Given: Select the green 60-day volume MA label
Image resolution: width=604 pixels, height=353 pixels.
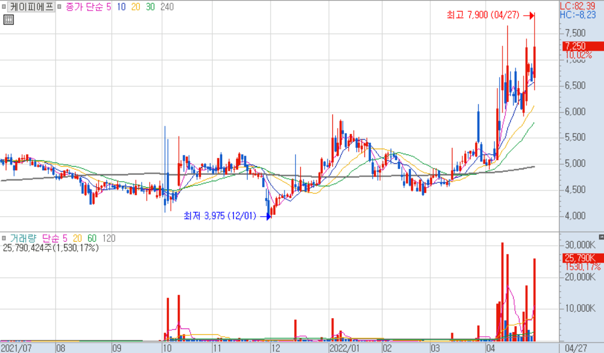Looking at the screenshot, I should 92,238.
